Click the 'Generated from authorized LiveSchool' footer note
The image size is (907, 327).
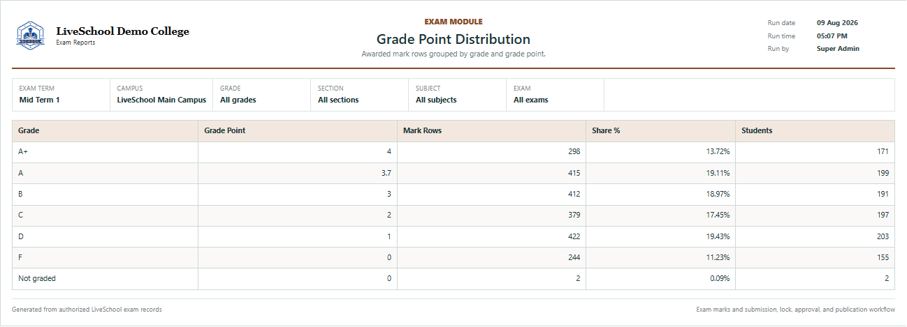(87, 309)
